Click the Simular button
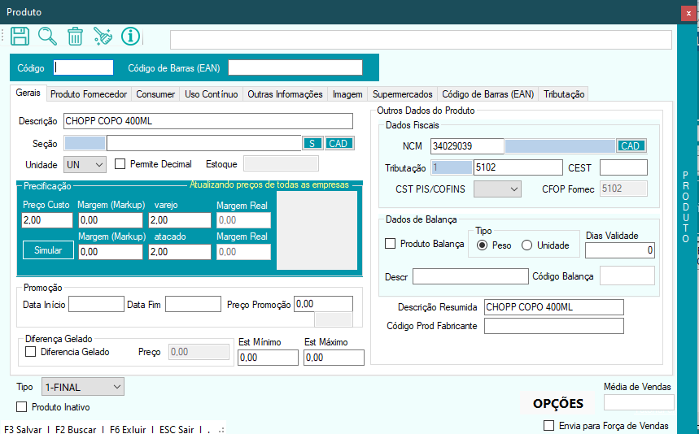 click(48, 250)
